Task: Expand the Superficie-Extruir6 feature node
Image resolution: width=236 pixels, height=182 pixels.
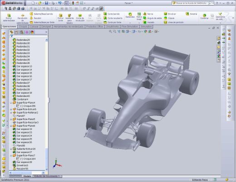Action: pyautogui.click(x=11, y=109)
